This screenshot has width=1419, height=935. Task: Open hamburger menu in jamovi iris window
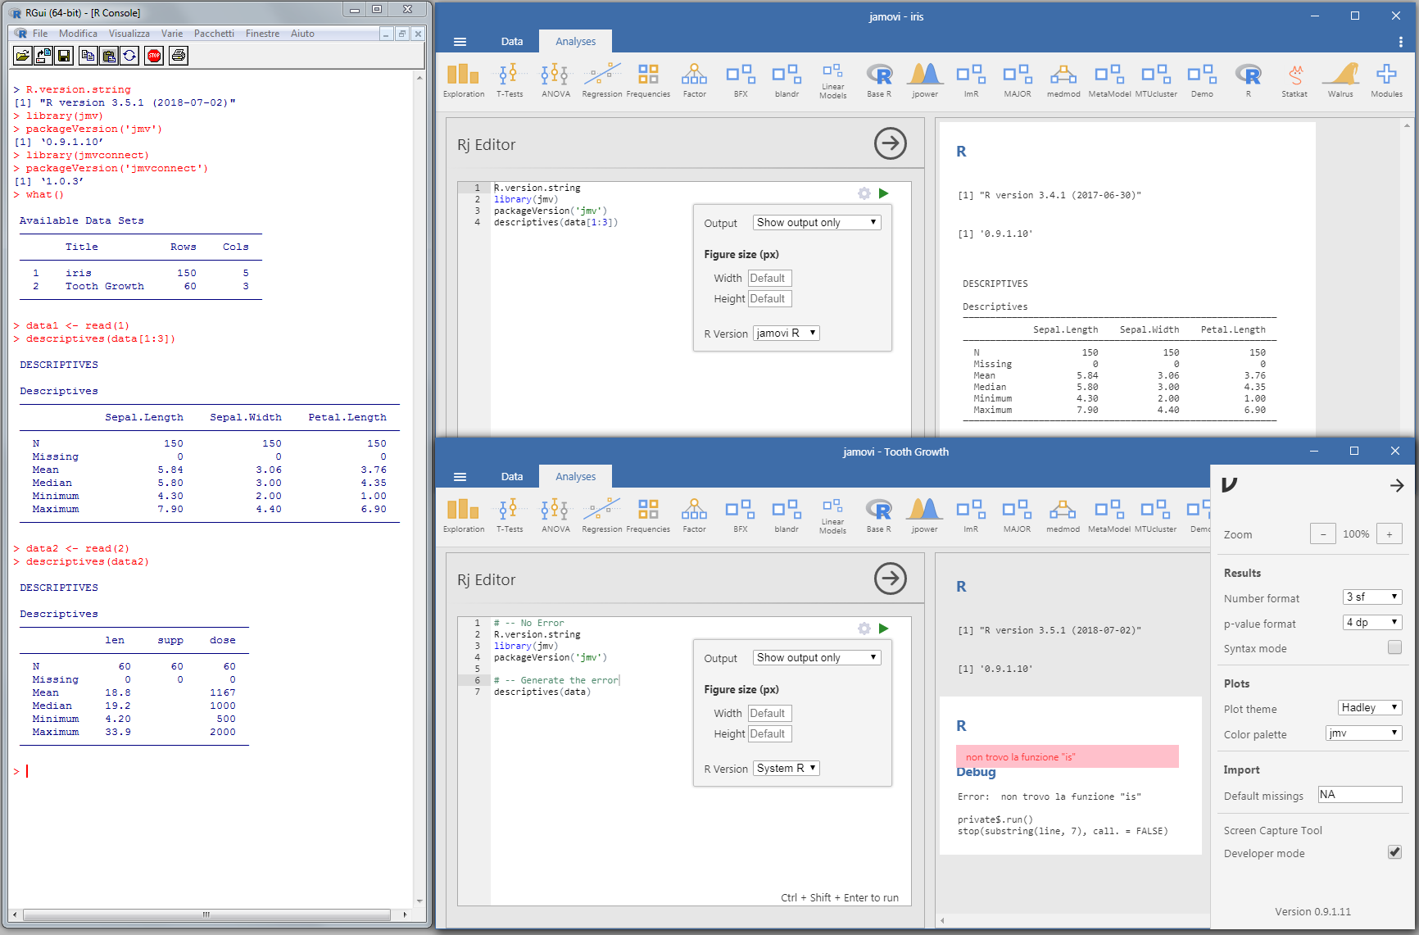coord(460,42)
